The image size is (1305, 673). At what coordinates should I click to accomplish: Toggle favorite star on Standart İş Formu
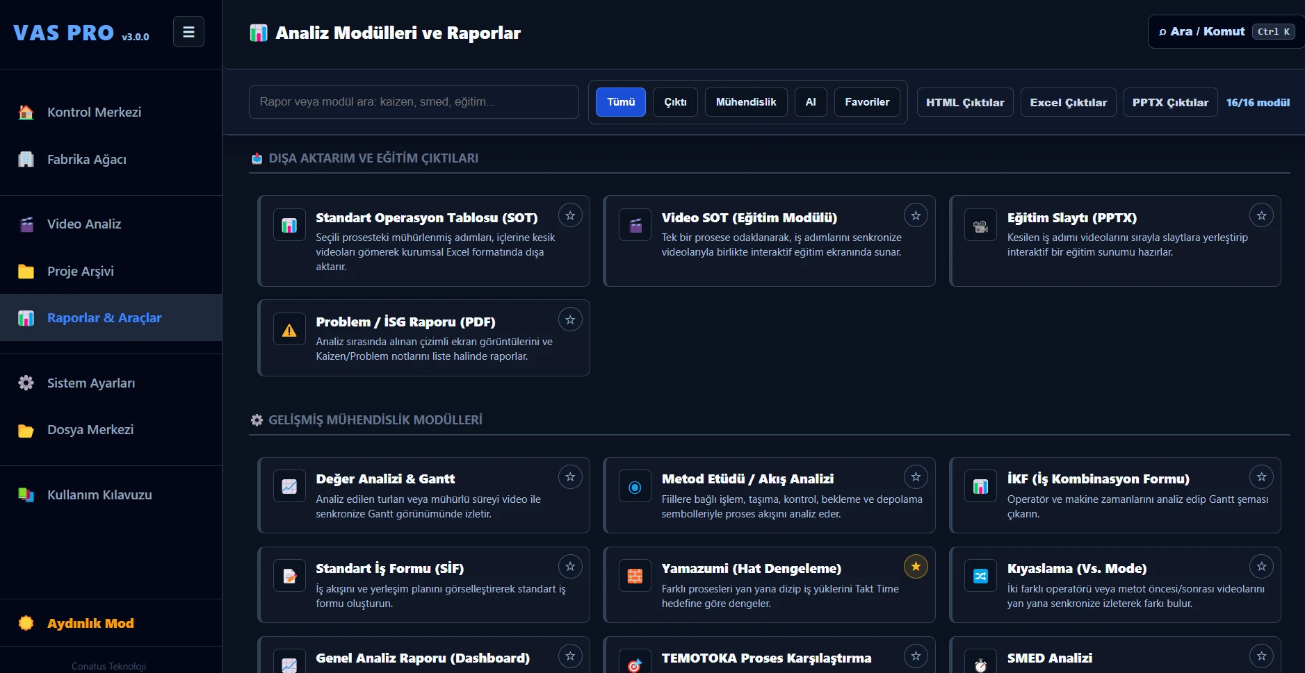point(570,566)
